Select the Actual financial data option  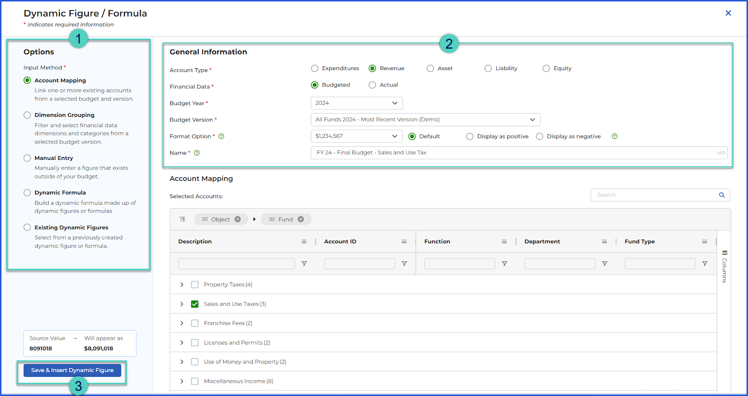pos(372,85)
